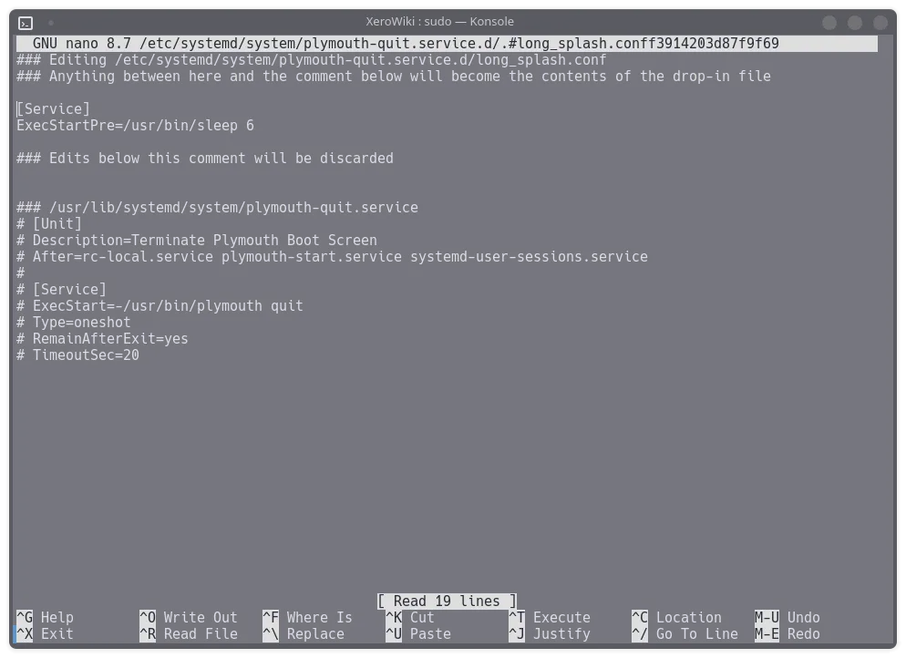Click the ^T Execute shortcut
This screenshot has width=906, height=658.
coord(550,617)
